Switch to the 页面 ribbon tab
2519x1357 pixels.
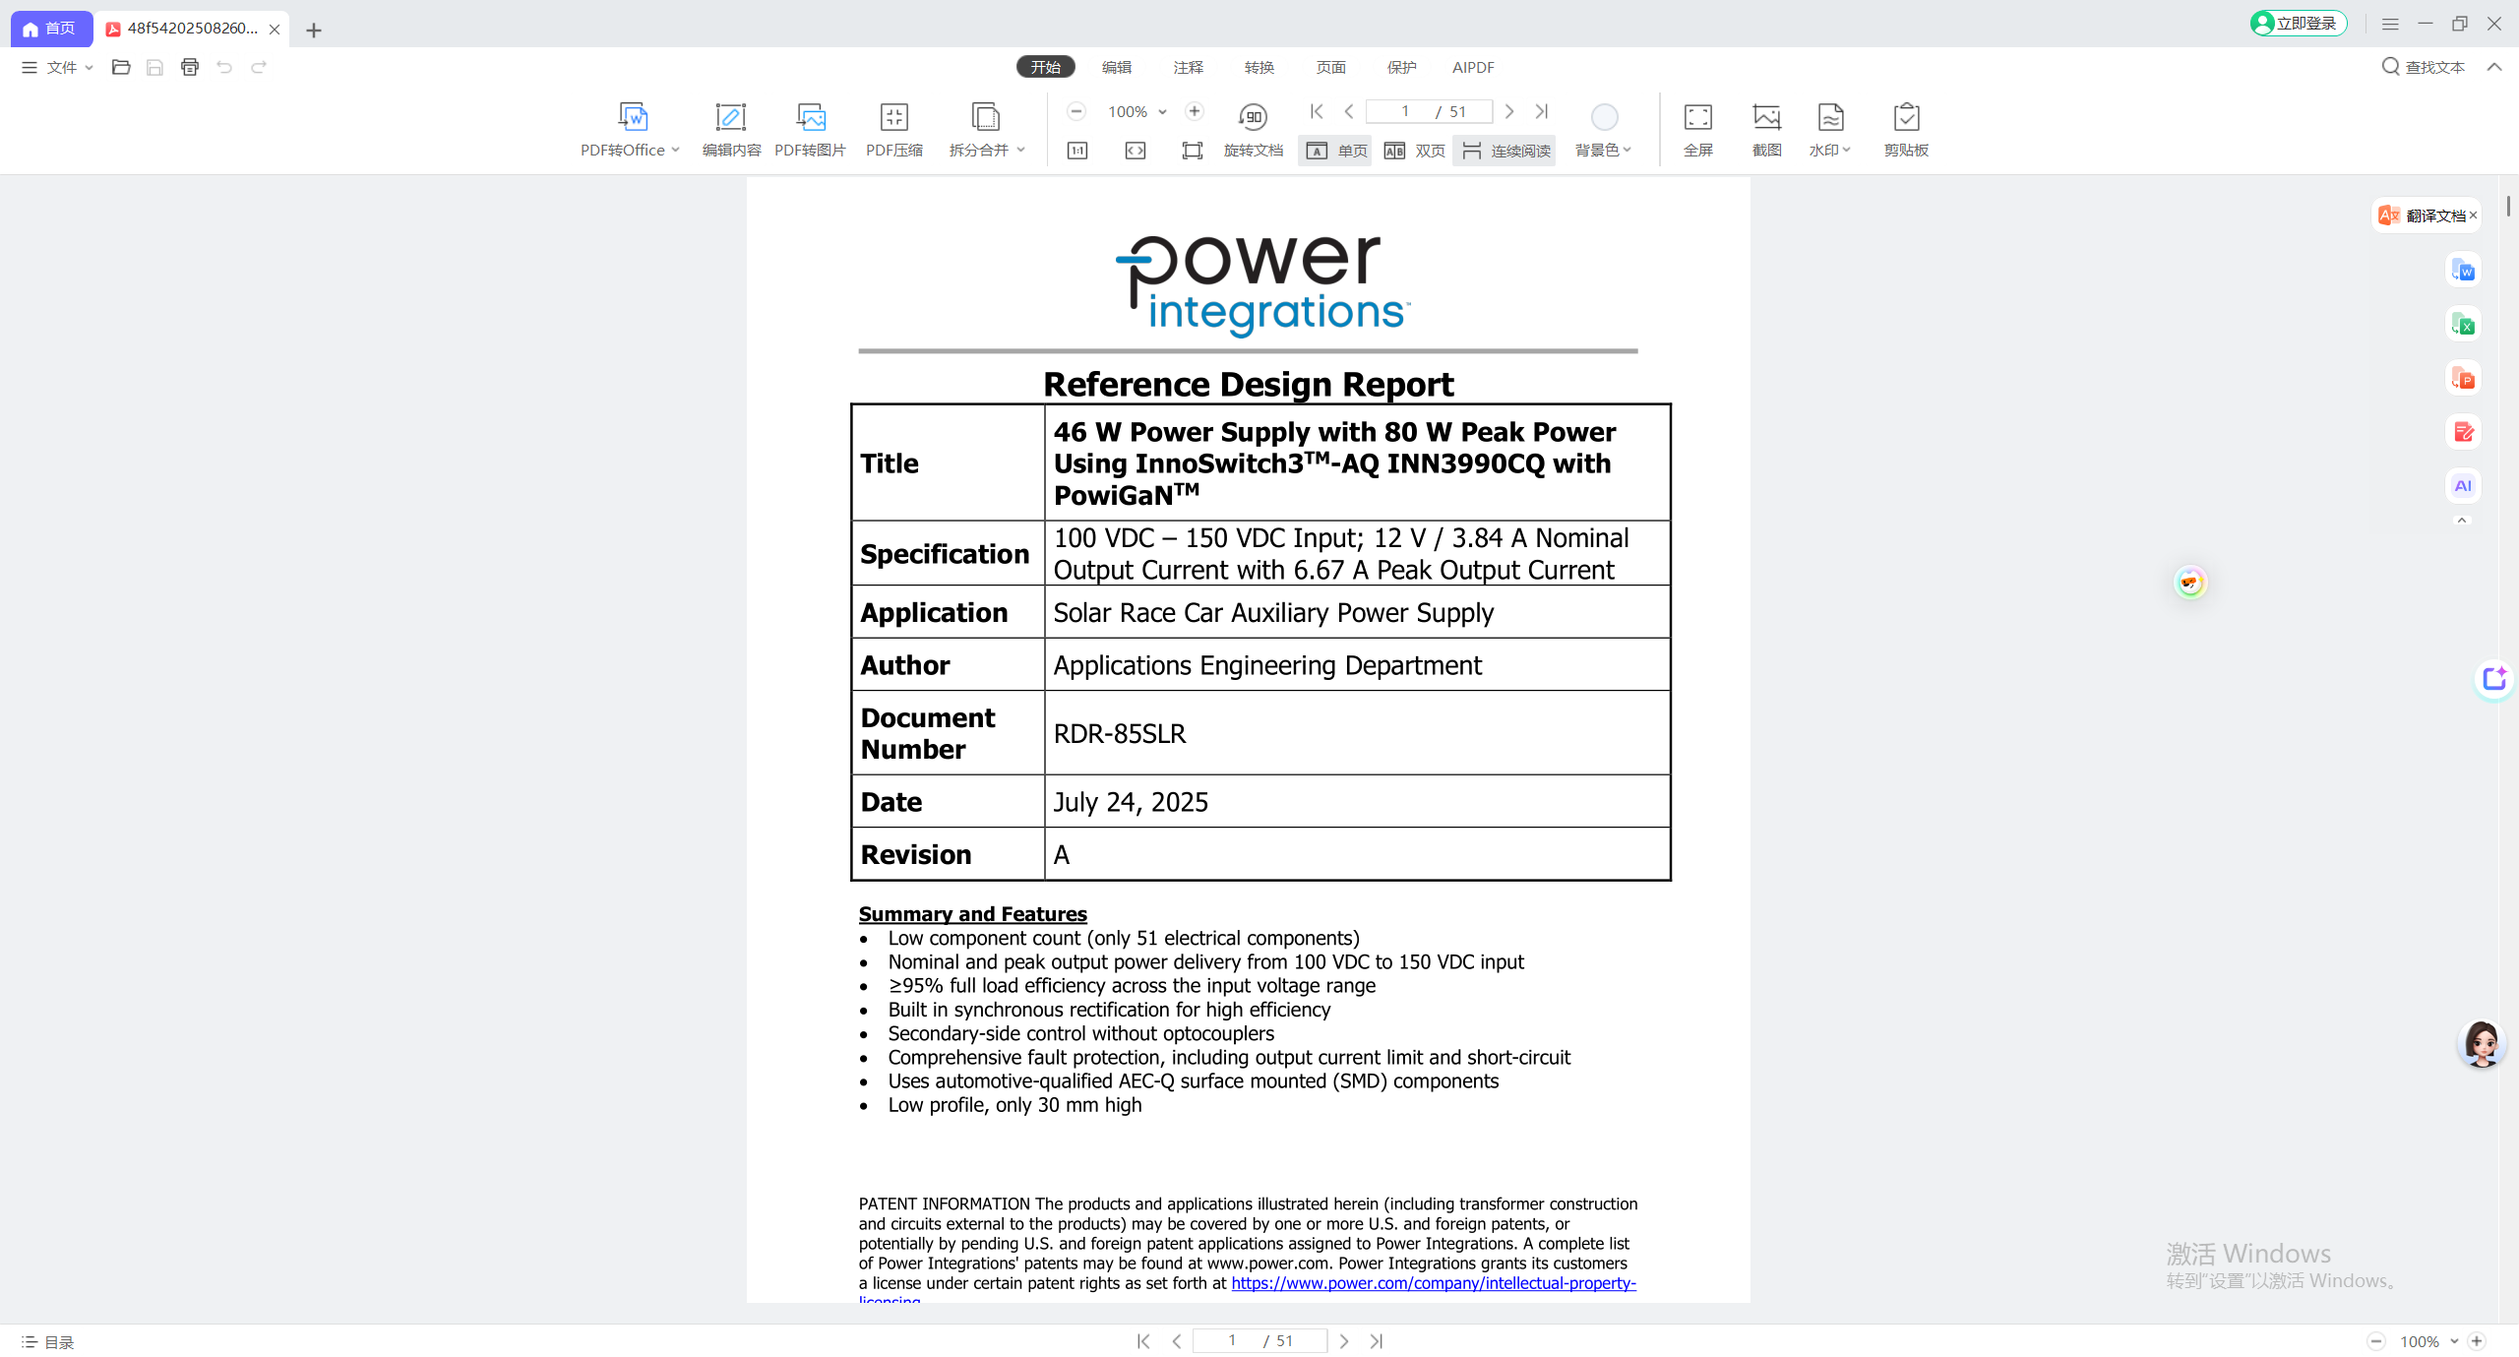(x=1331, y=67)
